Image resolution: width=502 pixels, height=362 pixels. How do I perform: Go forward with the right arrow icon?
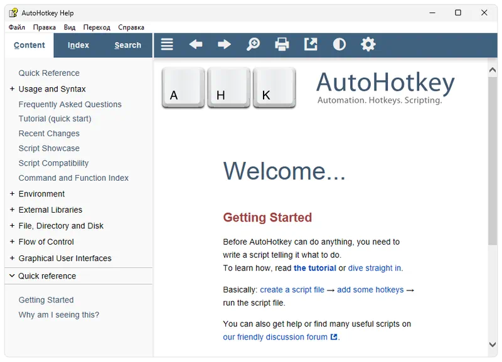[x=224, y=44]
